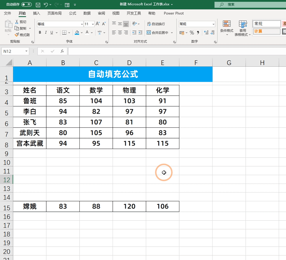The height and width of the screenshot is (260, 286).
Task: Apply the font color A button
Action: (x=87, y=33)
